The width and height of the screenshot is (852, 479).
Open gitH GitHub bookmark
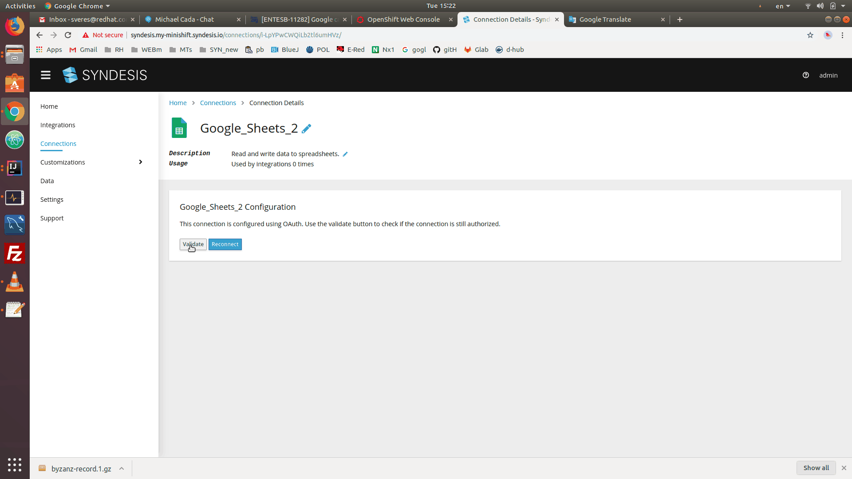tap(445, 50)
